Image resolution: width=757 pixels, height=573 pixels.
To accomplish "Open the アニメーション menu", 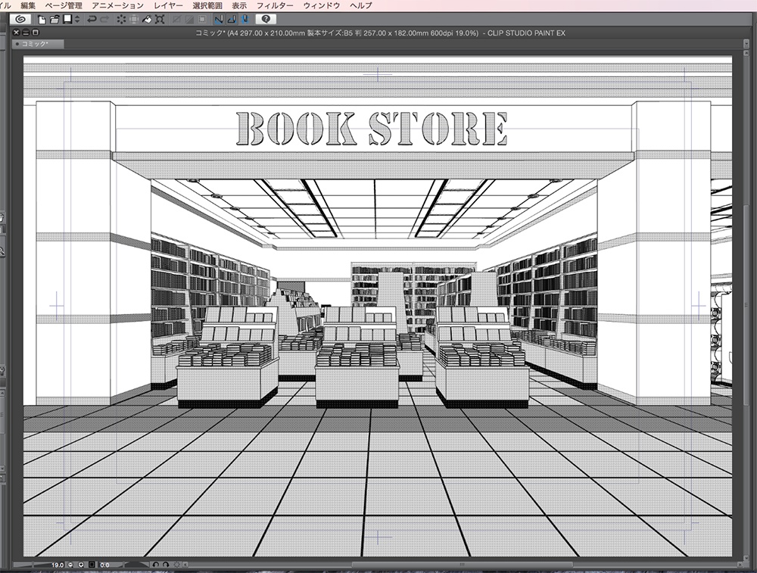I will point(118,5).
